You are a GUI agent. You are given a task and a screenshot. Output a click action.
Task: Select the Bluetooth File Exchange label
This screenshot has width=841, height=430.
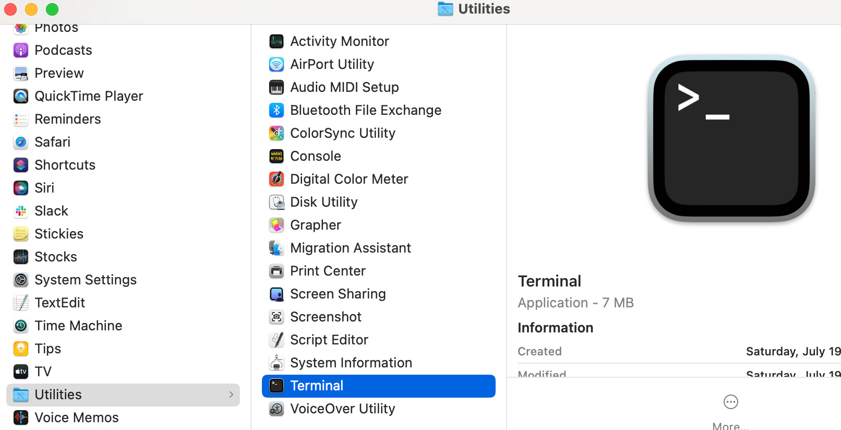366,110
